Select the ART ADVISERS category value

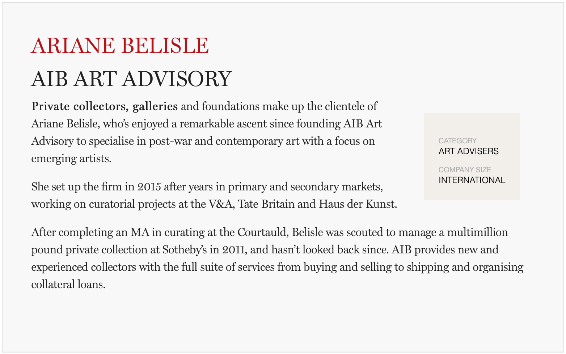[468, 151]
